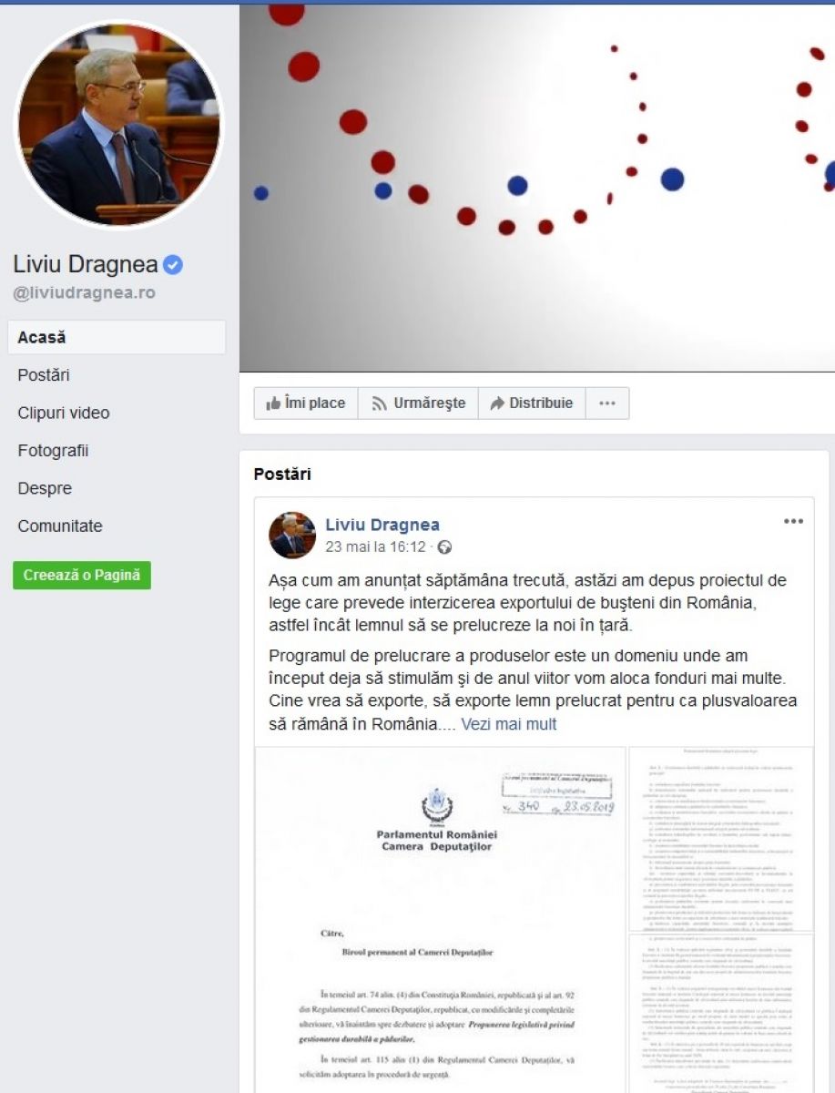The height and width of the screenshot is (1093, 835).
Task: Open the Despre page section
Action: pyautogui.click(x=45, y=488)
